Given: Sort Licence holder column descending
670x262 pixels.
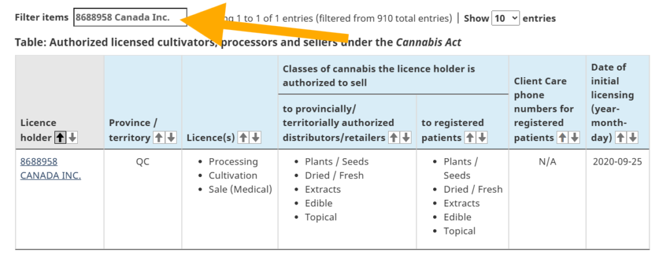Looking at the screenshot, I should (x=72, y=138).
